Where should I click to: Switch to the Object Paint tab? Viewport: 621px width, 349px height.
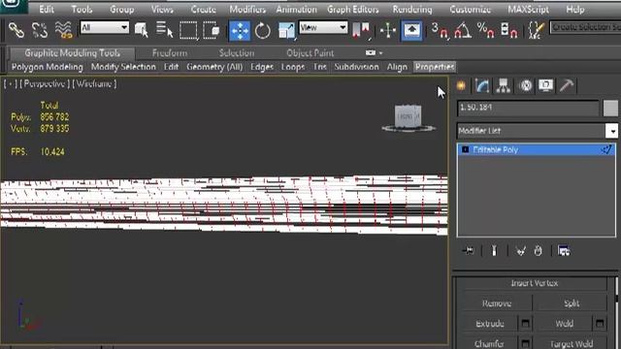coord(310,53)
